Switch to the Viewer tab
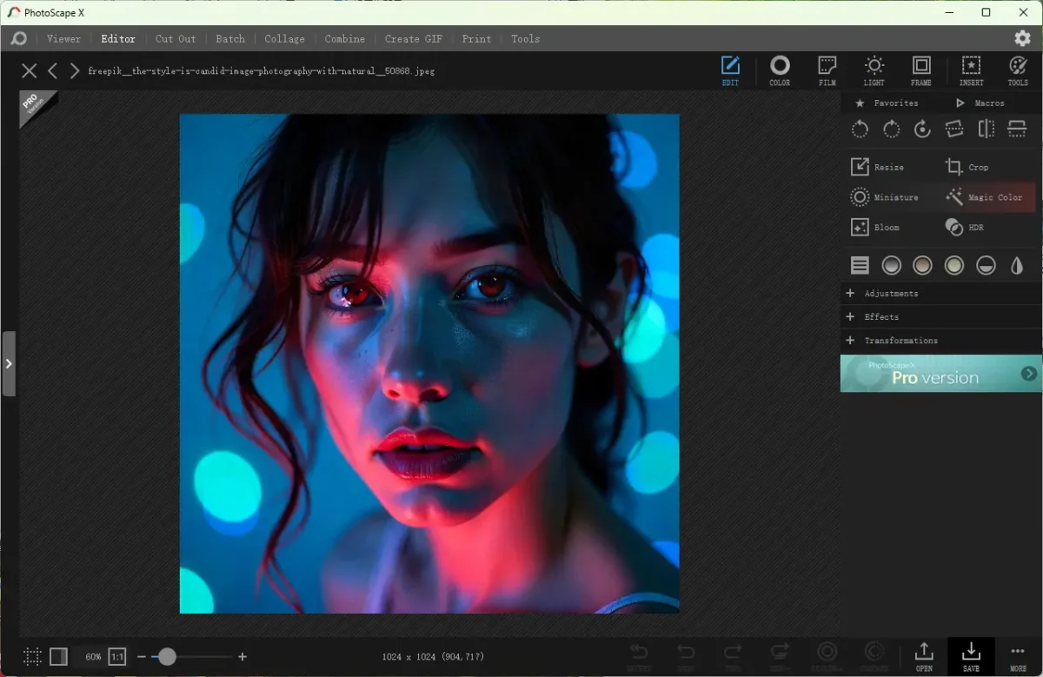The width and height of the screenshot is (1043, 677). tap(63, 39)
